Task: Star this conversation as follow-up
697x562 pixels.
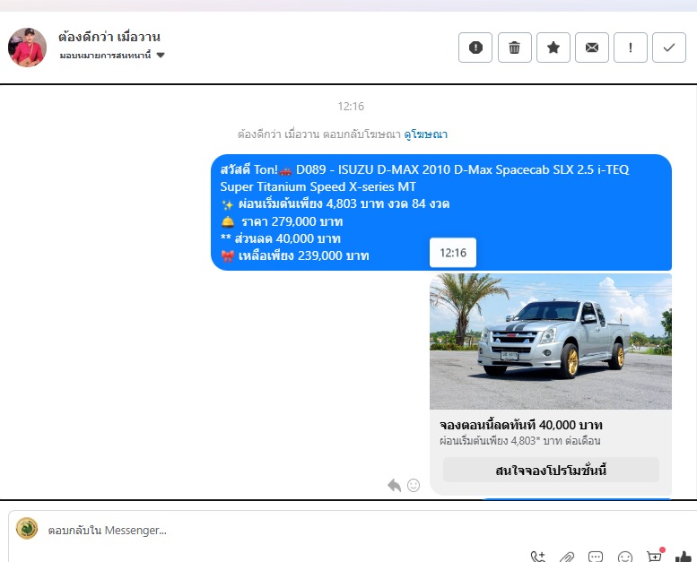Action: coord(553,48)
